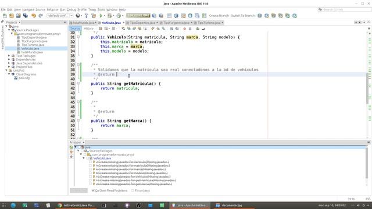The height and width of the screenshot is (209, 372).
Task: Check the javadoc for marca problem checkbox
Action: click(91, 169)
